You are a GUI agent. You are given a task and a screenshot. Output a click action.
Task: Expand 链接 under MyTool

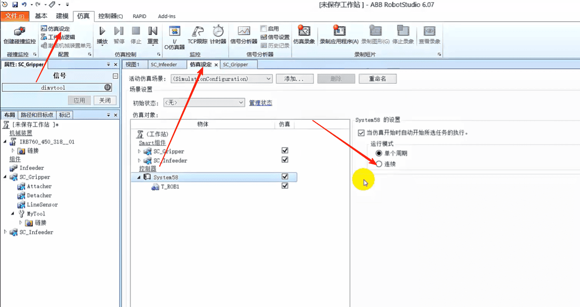21,222
